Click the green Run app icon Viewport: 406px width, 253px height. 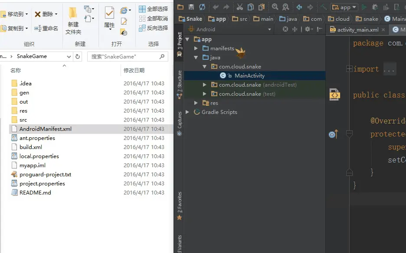coord(364,7)
